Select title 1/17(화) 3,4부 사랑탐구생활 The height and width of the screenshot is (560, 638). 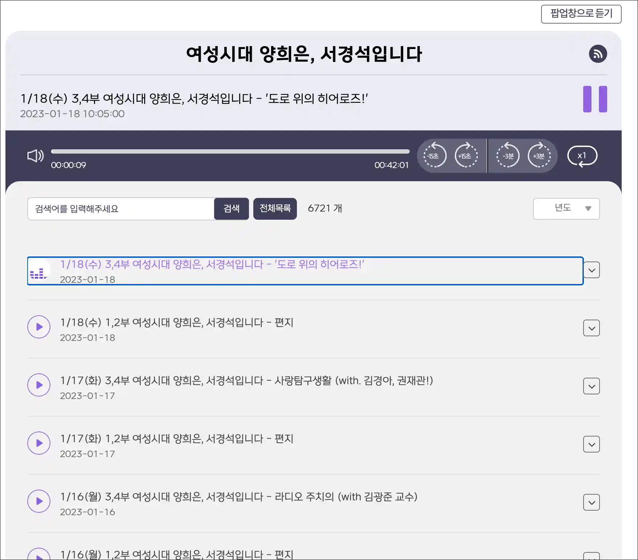coord(246,381)
